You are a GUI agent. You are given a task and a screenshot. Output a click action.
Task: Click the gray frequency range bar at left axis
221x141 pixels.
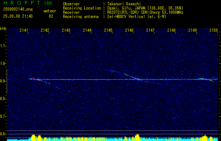7,81
